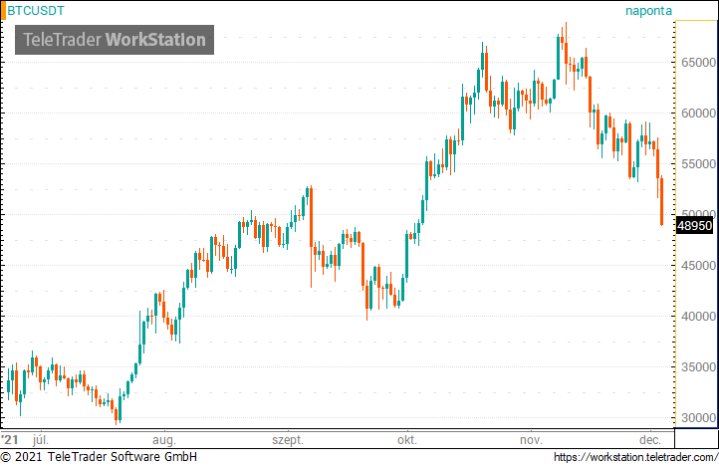Click the 55000 price axis label
The height and width of the screenshot is (466, 719).
(698, 164)
